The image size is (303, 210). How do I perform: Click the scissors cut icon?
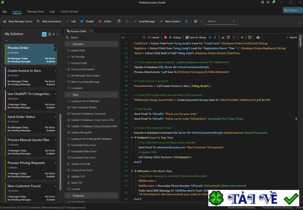223,38
